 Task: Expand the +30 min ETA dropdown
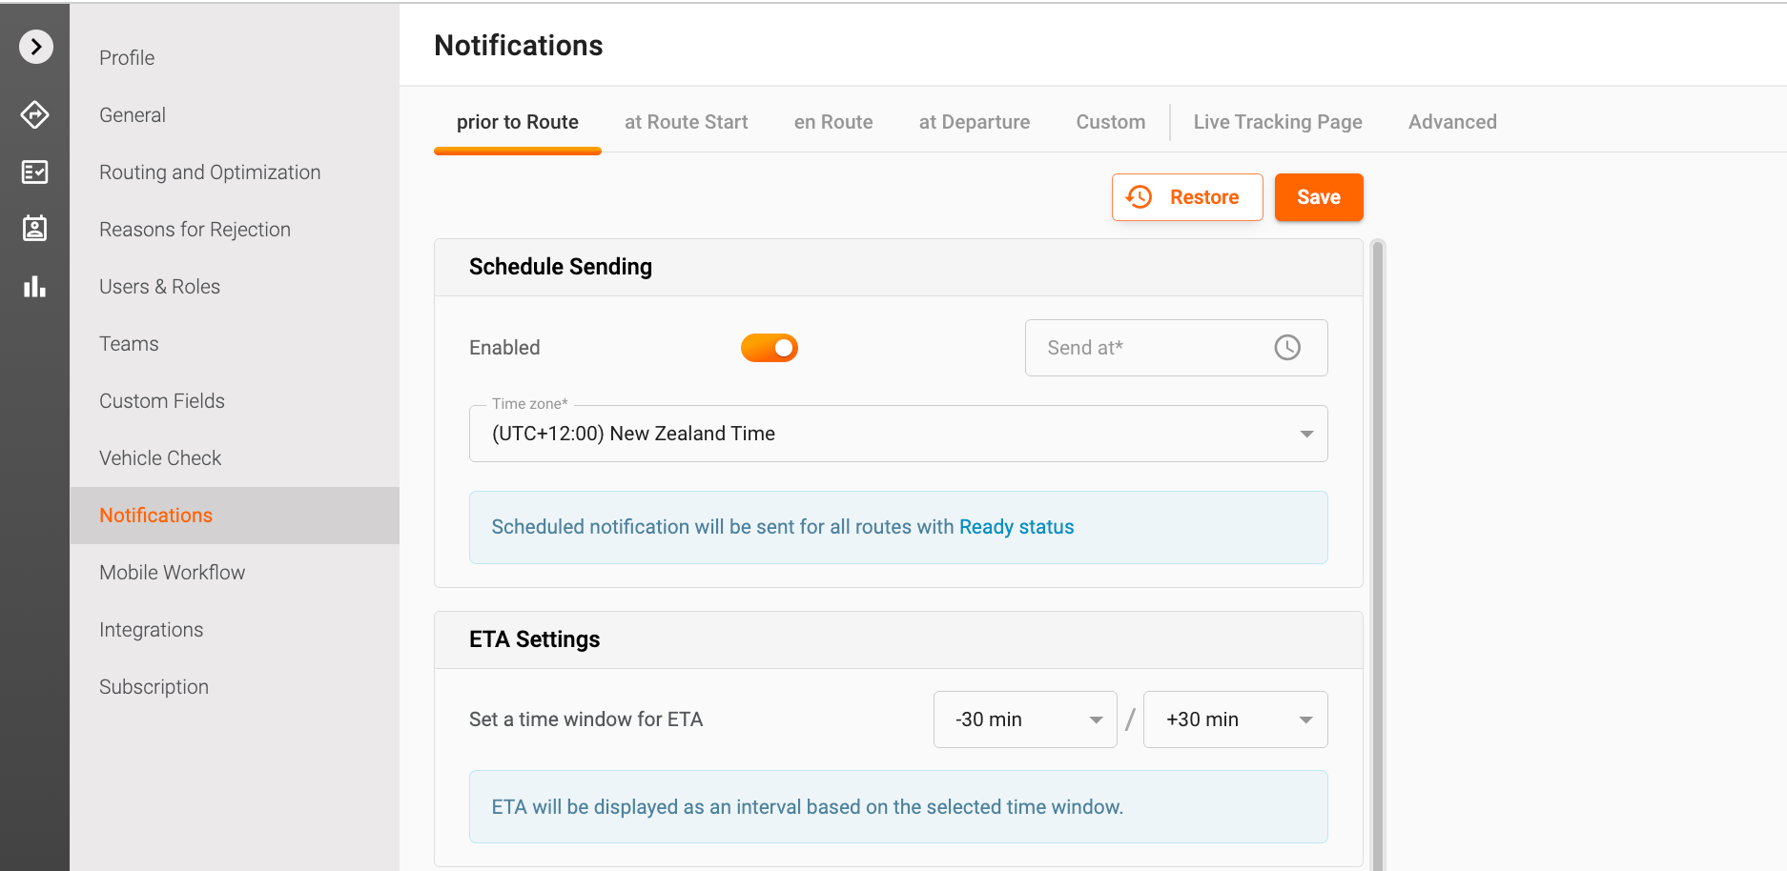pyautogui.click(x=1234, y=719)
